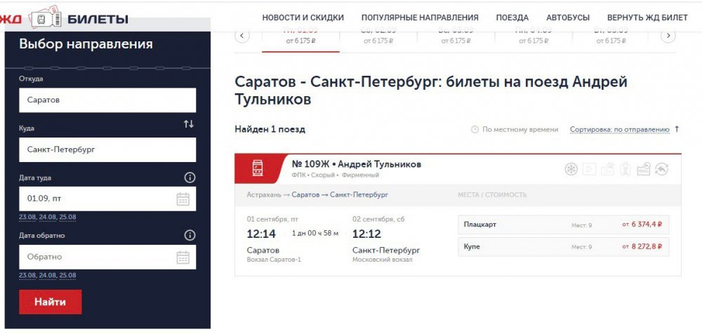This screenshot has width=702, height=334.
Task: Click the clock icon by По местному времени
Action: point(475,129)
